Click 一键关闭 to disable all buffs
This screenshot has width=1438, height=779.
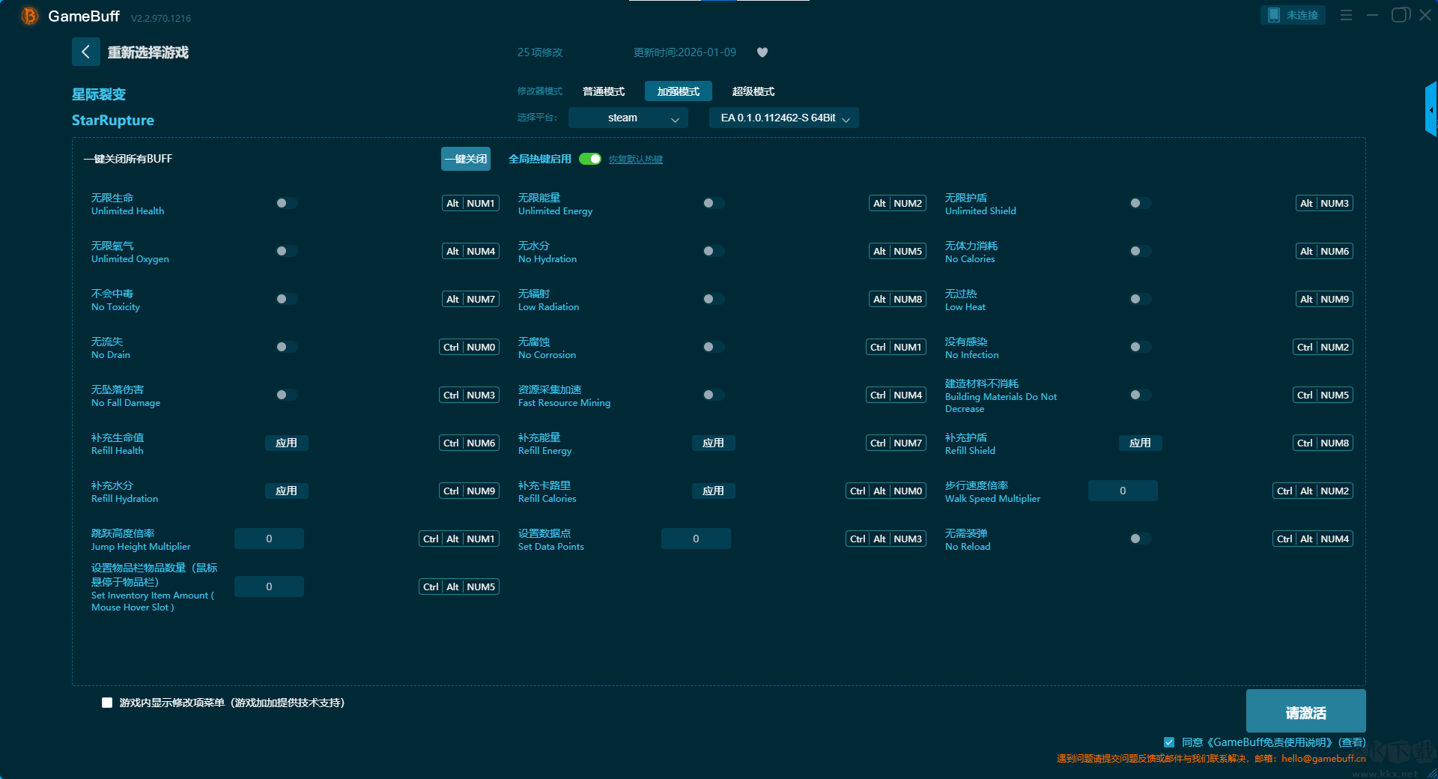[x=466, y=159]
